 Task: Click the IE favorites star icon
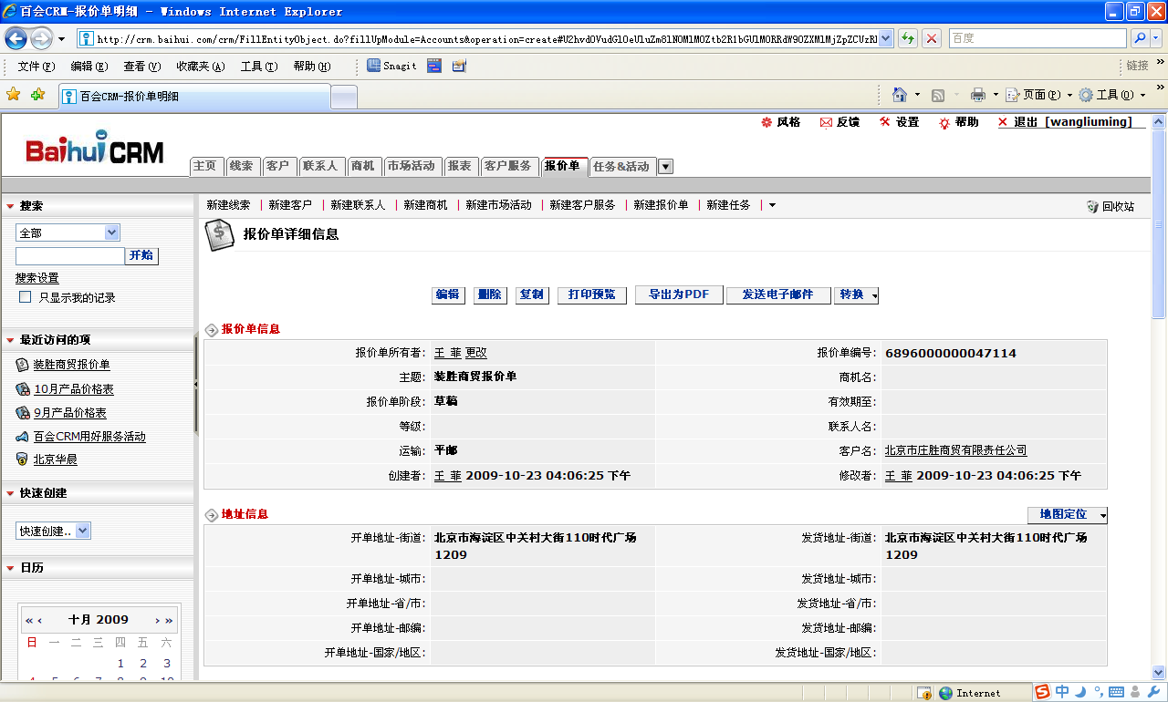point(13,95)
